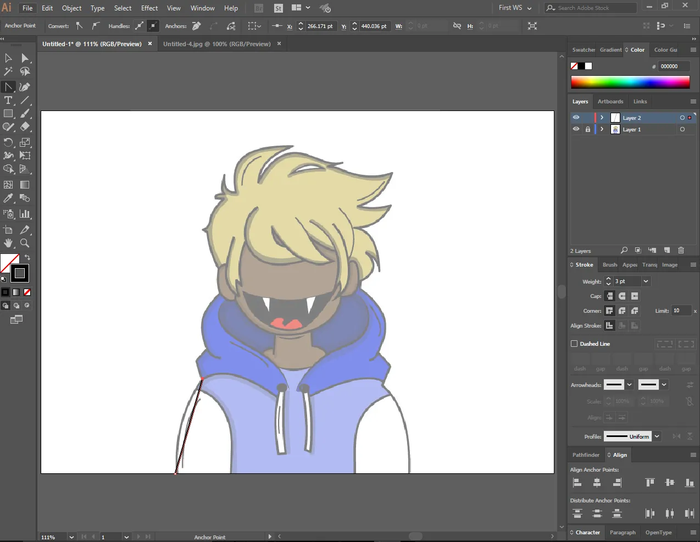Select the Magic Wand tool

(x=8, y=71)
